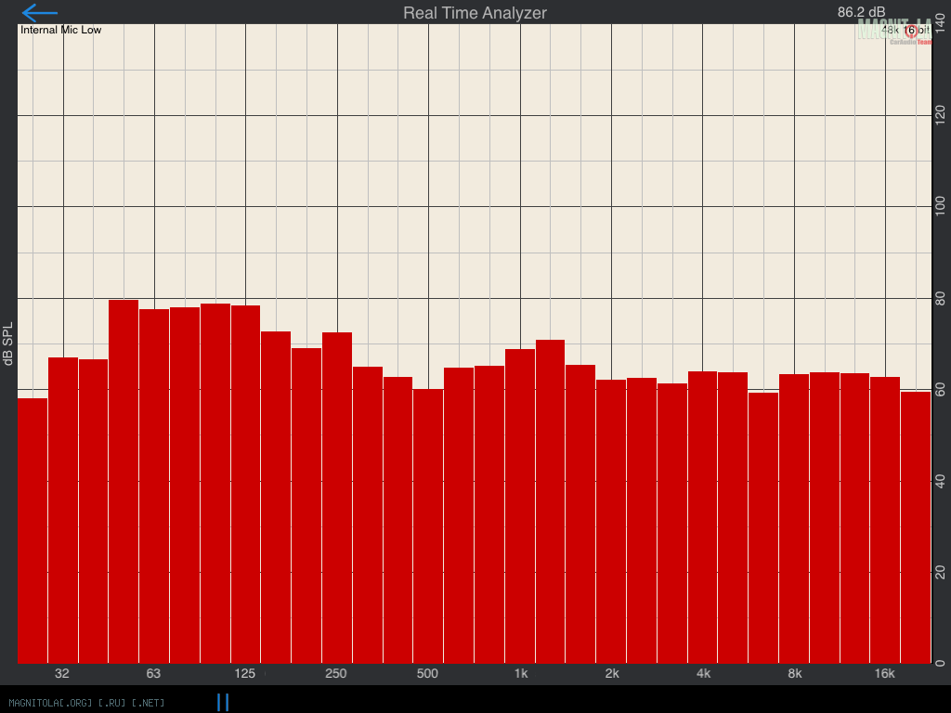Click the 86.2 dB level readout
Image resolution: width=951 pixels, height=713 pixels.
861,12
